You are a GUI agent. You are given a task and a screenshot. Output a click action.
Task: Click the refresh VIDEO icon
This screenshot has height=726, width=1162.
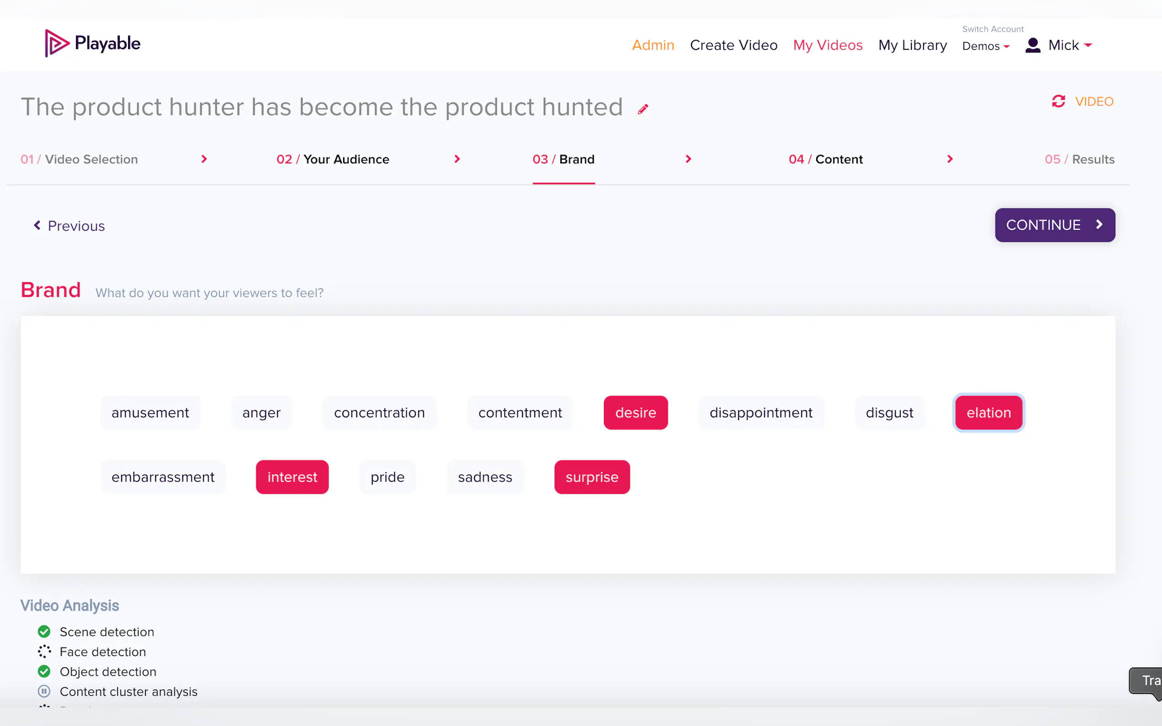(1058, 101)
